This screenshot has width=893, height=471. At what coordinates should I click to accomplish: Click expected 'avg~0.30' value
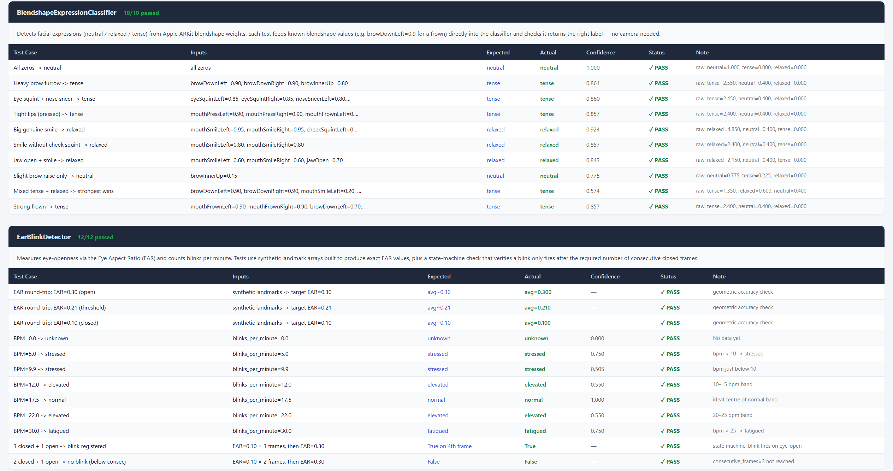439,292
